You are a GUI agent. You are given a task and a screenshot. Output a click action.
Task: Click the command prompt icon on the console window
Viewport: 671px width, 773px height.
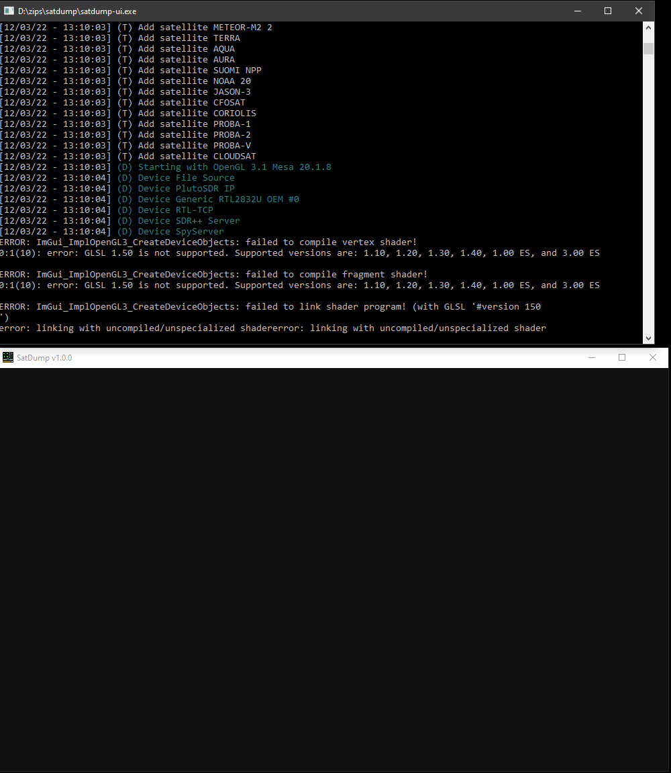click(x=8, y=11)
